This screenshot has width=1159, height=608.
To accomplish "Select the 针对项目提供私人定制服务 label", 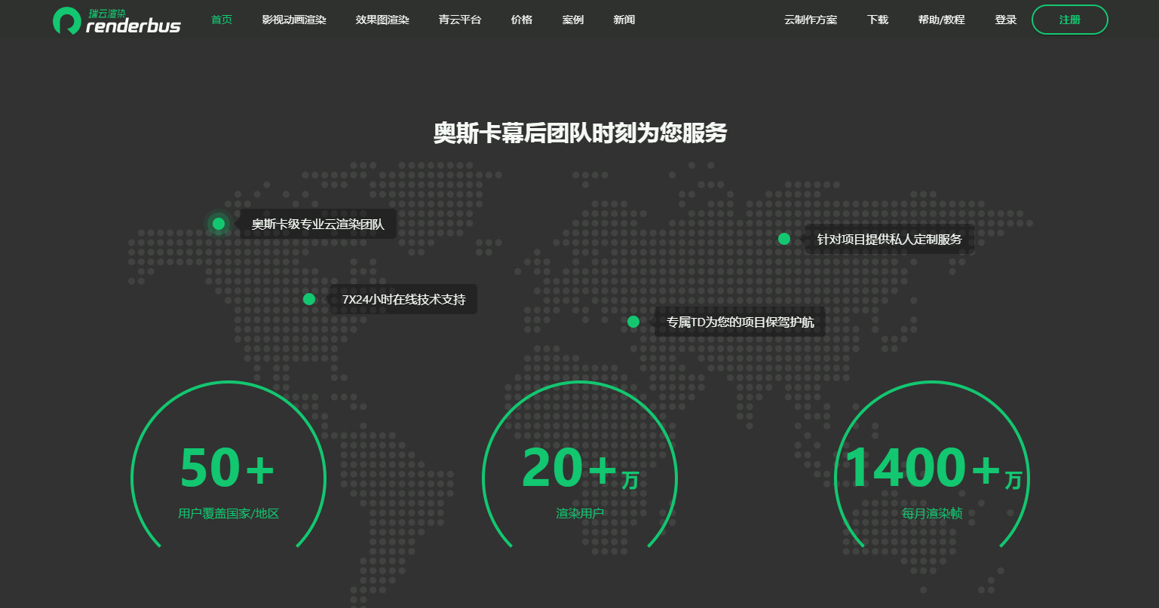I will coord(890,240).
